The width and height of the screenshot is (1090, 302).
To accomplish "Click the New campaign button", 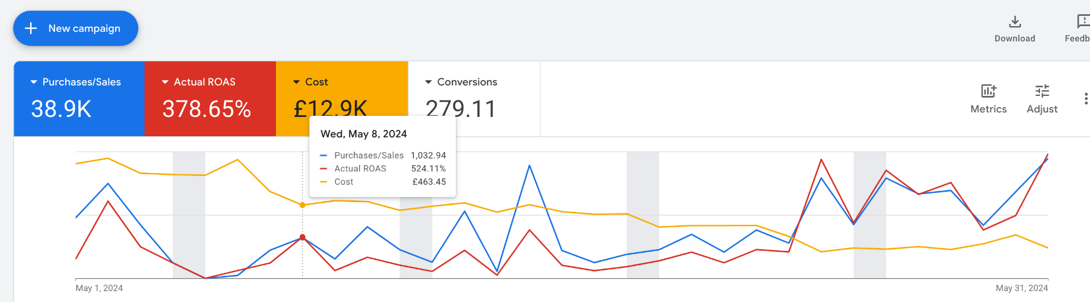I will coord(76,28).
